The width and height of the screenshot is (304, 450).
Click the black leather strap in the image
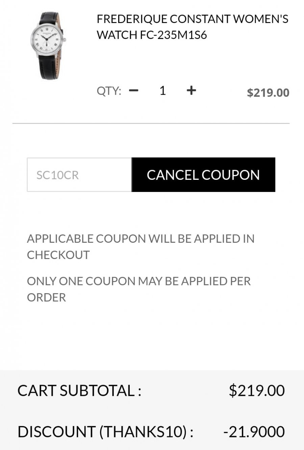click(x=49, y=66)
